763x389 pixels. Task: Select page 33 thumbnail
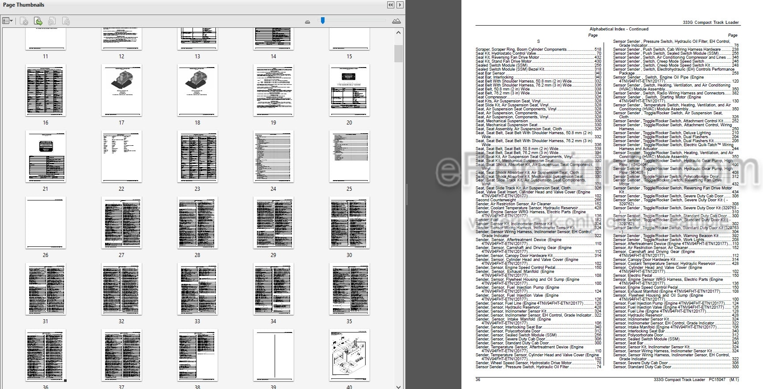tap(197, 289)
